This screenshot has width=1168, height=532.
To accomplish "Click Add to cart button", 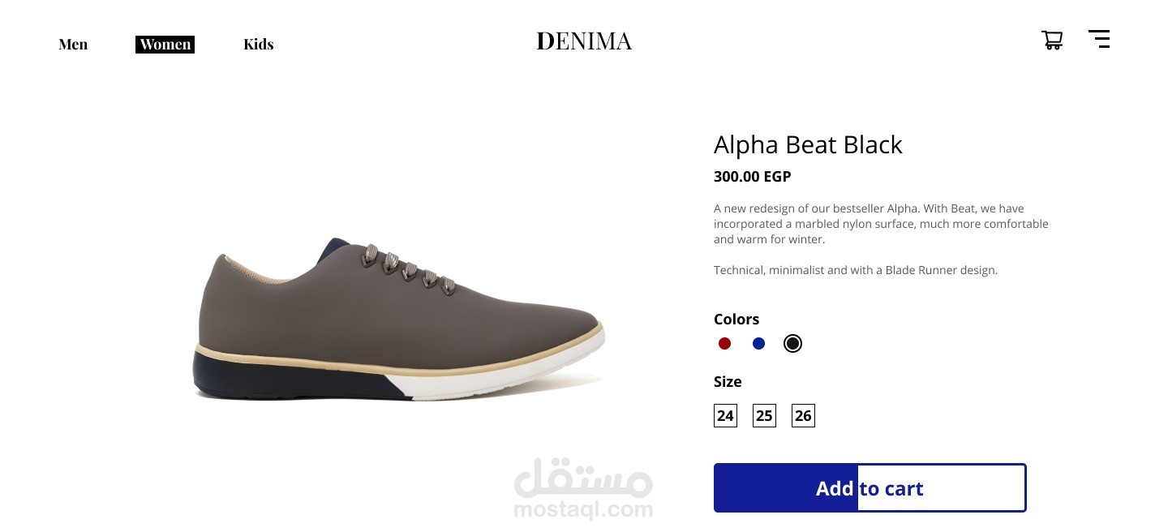I will [x=870, y=488].
